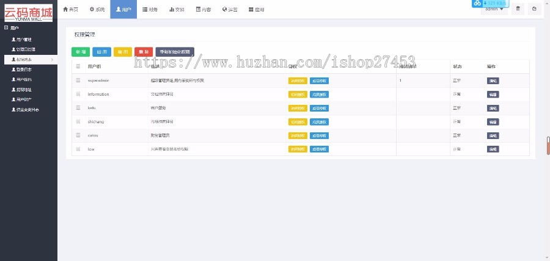Click the green 新增 add button
The width and height of the screenshot is (550, 261).
click(81, 52)
